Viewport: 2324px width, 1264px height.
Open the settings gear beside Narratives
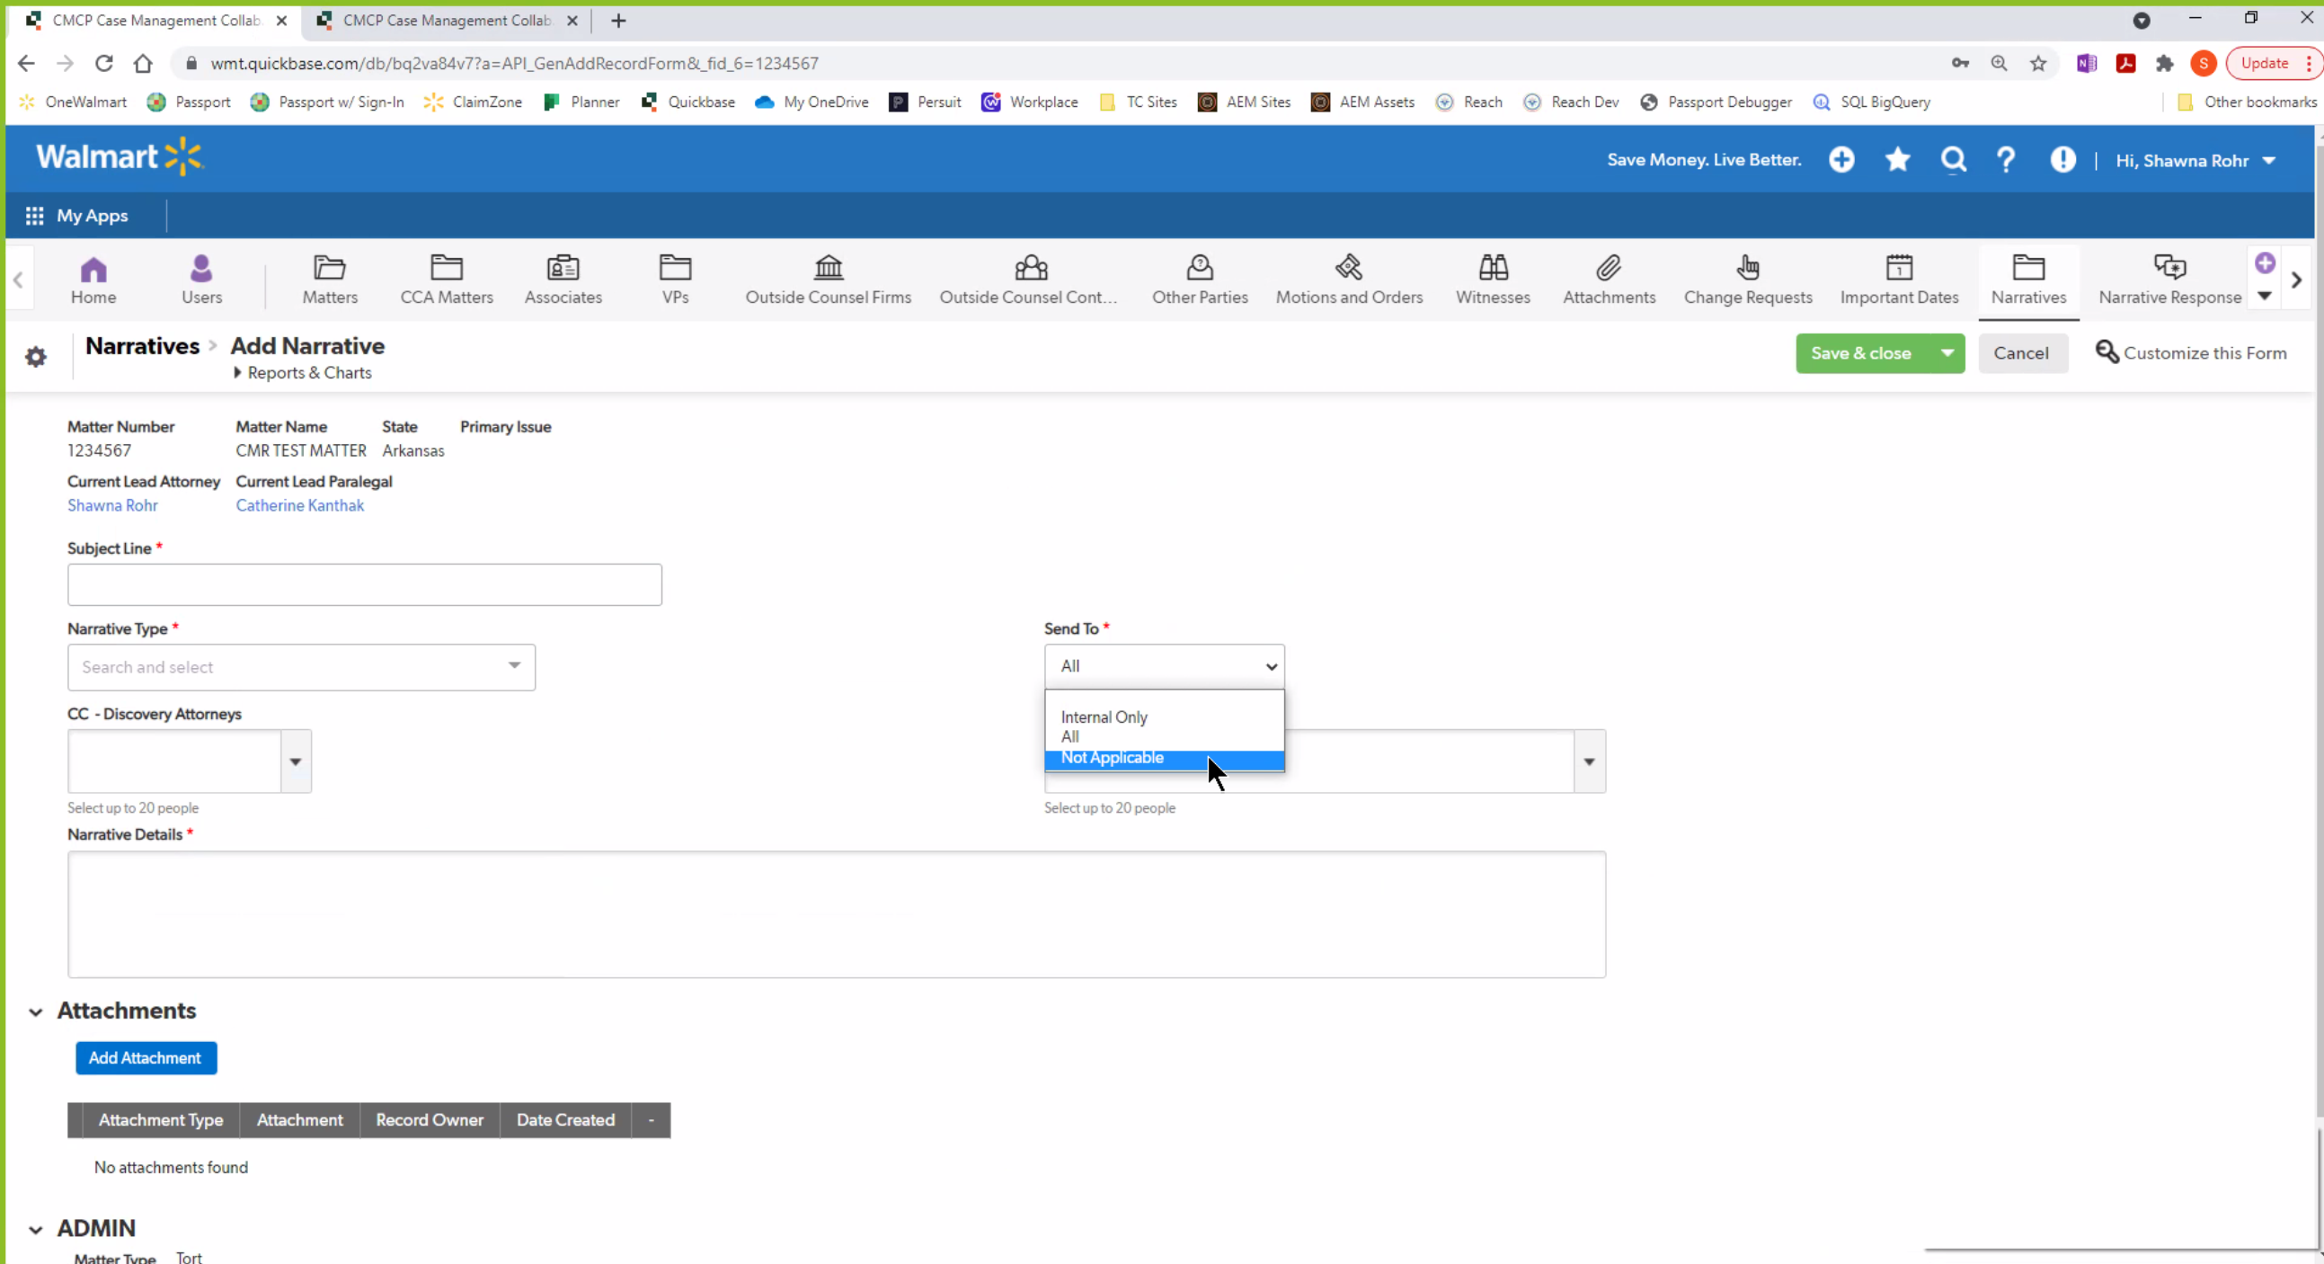point(36,356)
